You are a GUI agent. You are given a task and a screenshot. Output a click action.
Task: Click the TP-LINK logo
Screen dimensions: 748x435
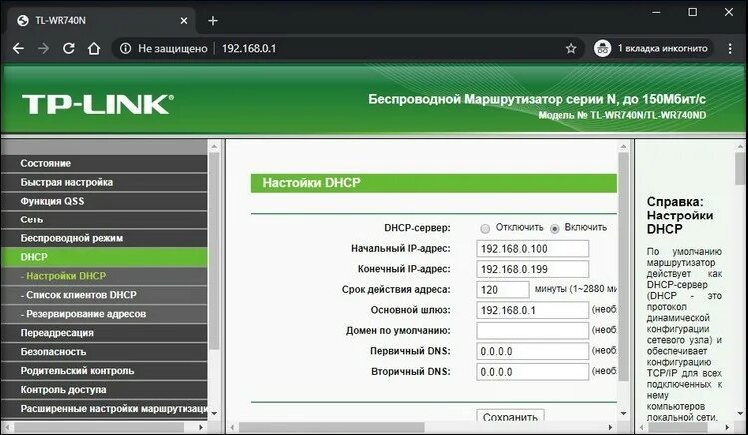point(98,104)
